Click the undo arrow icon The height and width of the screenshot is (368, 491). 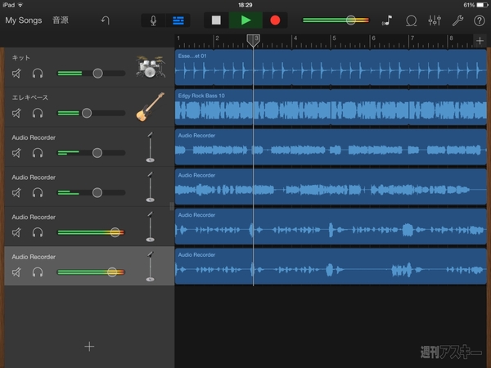(x=106, y=20)
